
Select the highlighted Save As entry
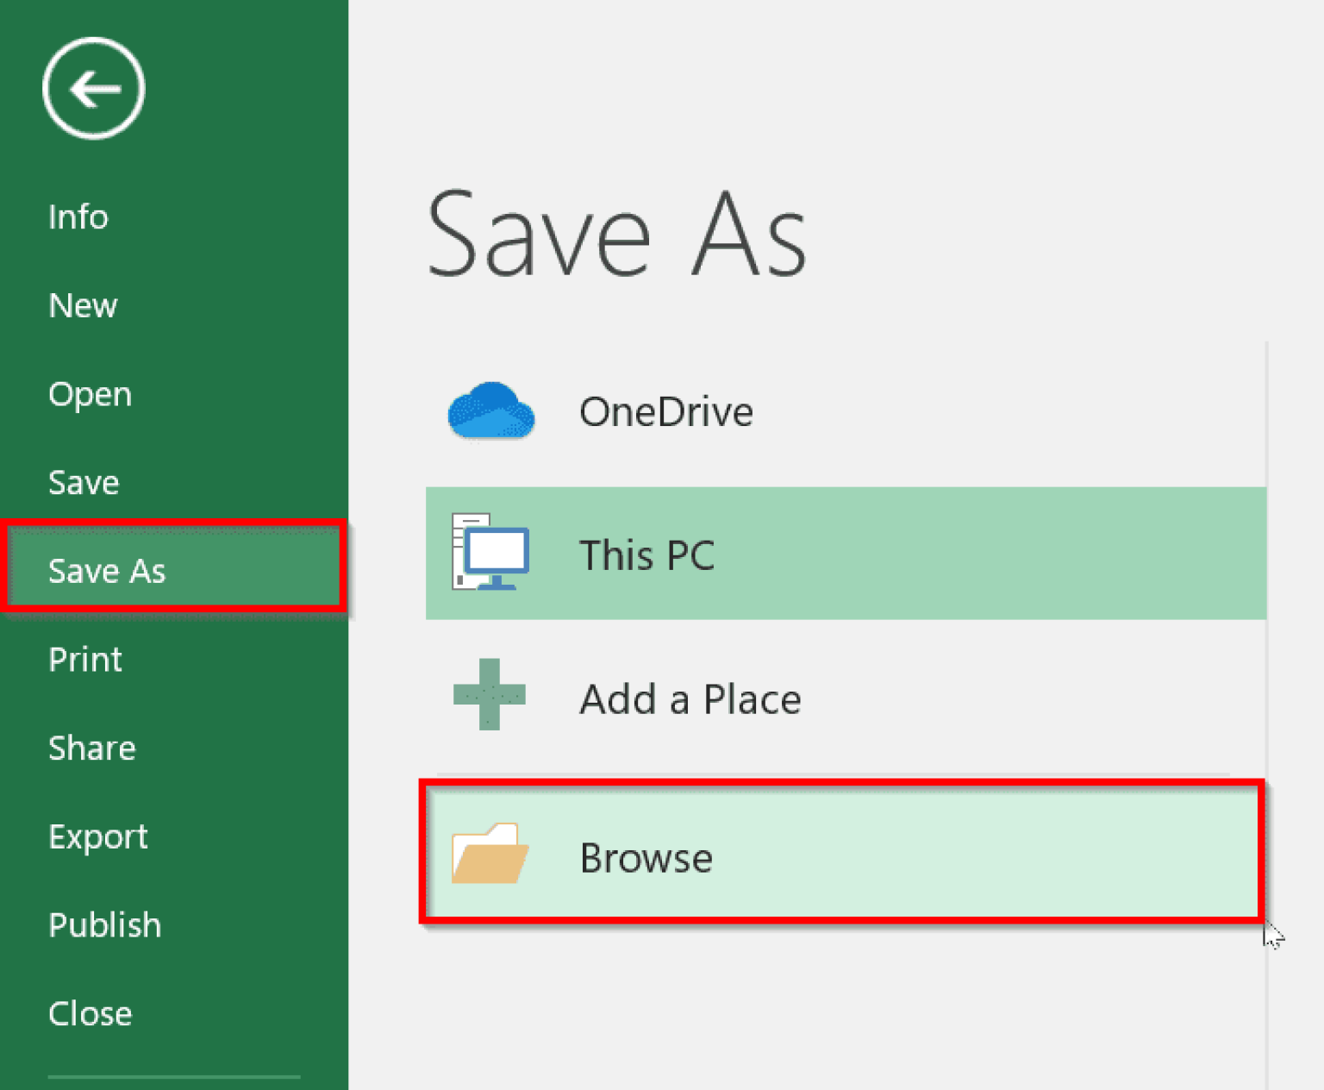[x=107, y=570]
